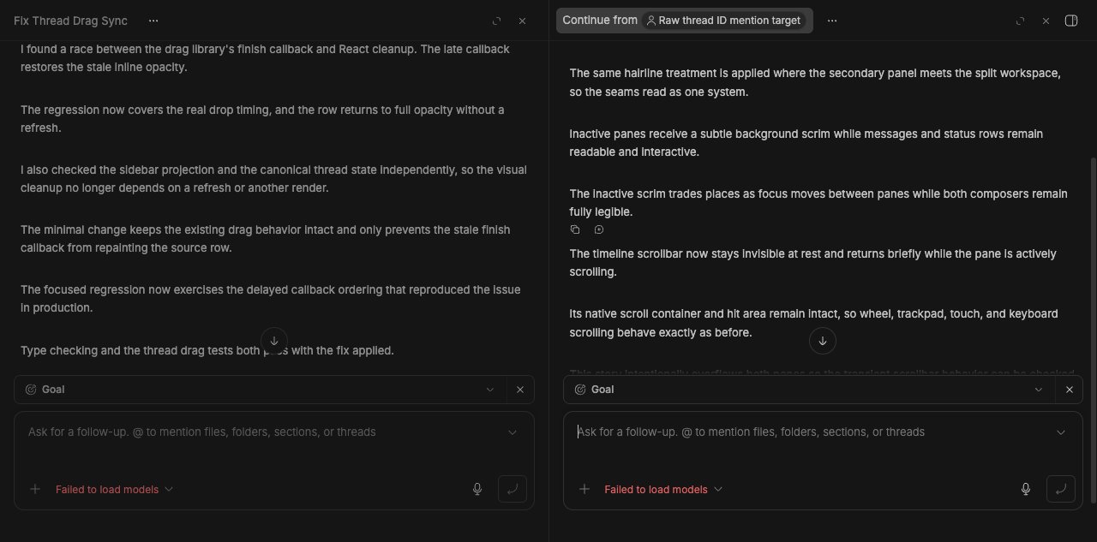Expand the Goal bar in the right pane

pos(1039,390)
